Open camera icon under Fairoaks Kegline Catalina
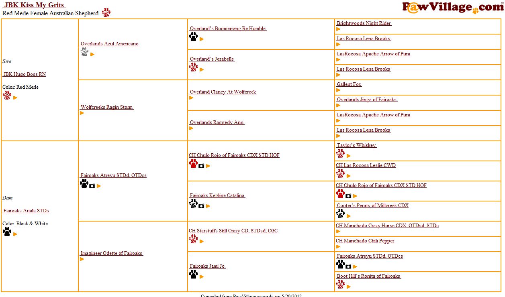 [201, 206]
